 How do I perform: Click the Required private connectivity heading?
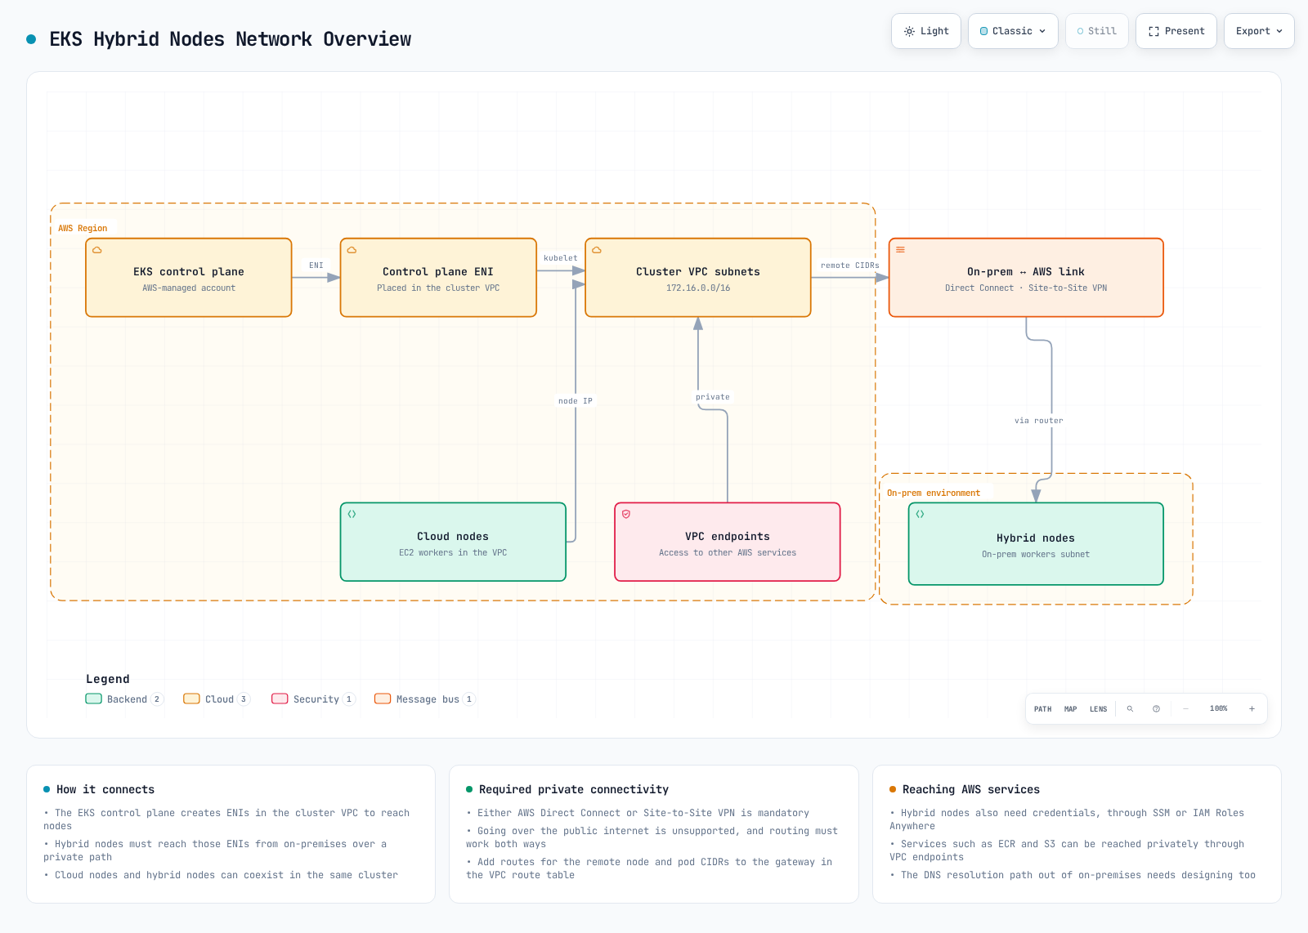(x=574, y=789)
